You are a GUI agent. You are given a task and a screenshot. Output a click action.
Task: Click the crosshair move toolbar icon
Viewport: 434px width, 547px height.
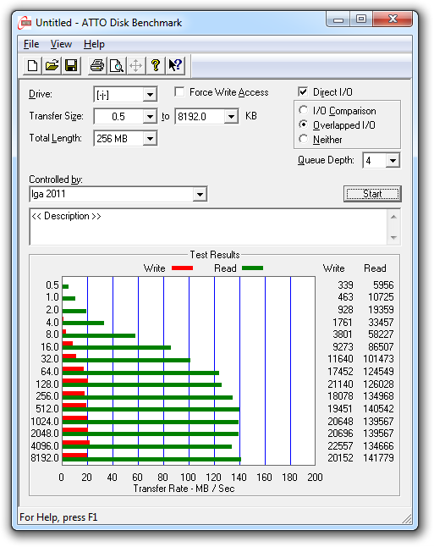click(136, 65)
